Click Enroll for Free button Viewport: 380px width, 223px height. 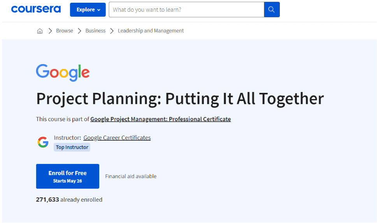[68, 176]
